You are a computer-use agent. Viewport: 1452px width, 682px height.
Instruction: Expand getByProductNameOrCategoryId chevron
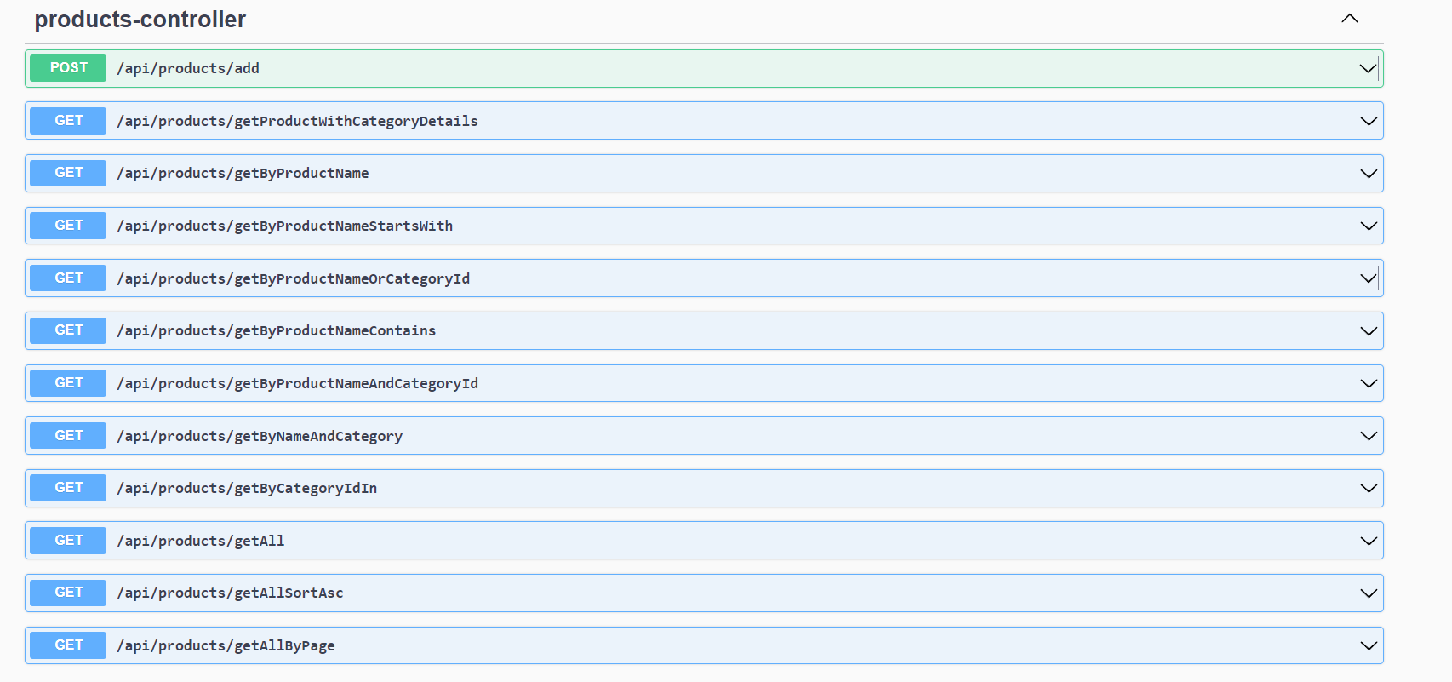point(1368,278)
